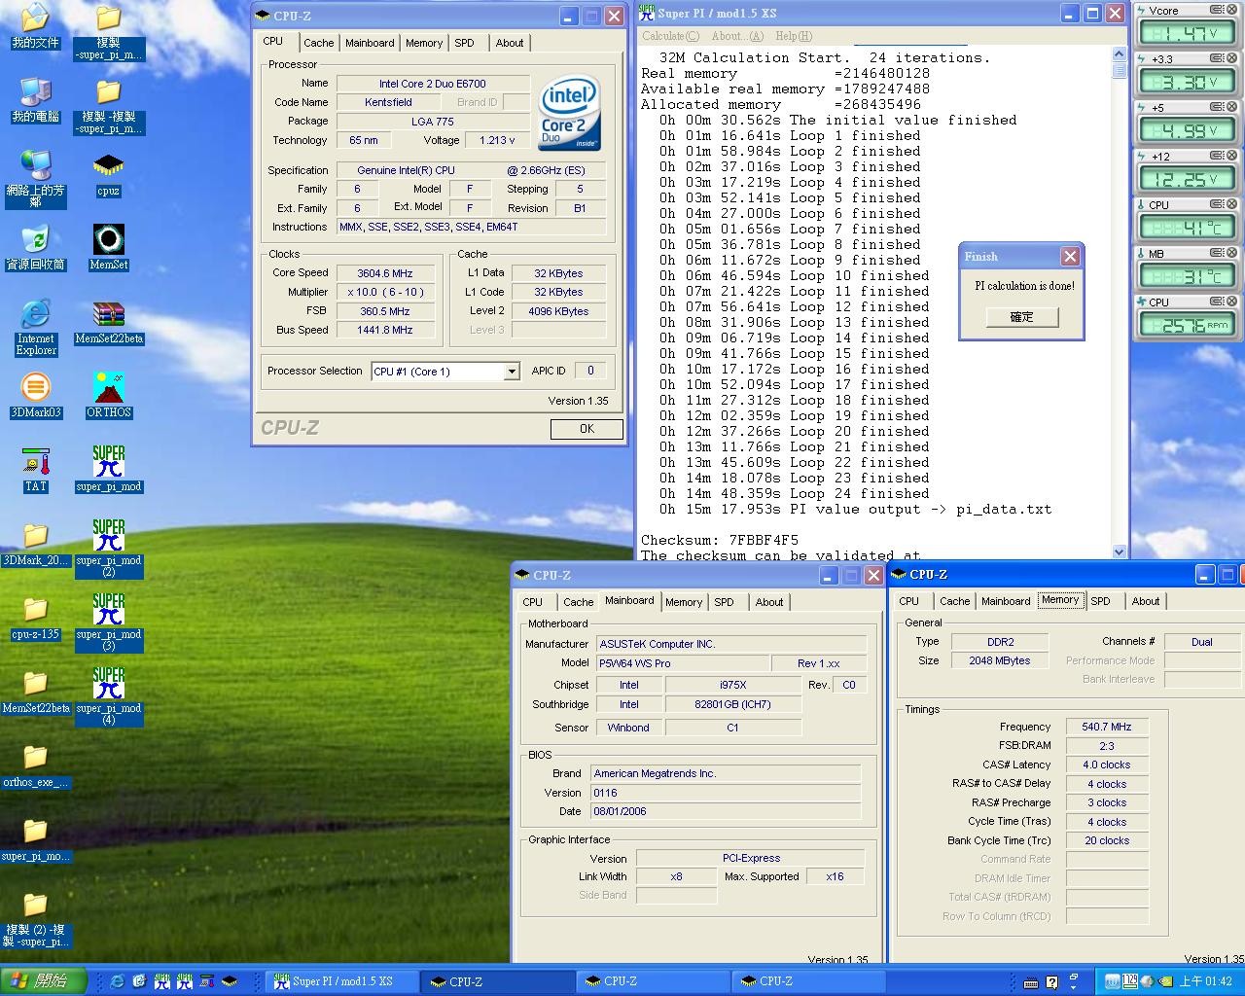1245x996 pixels.
Task: Click the Super PI scrollbar down arrow
Action: [1119, 551]
